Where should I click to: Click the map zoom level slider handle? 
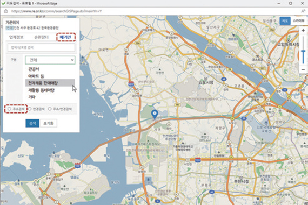303,52
